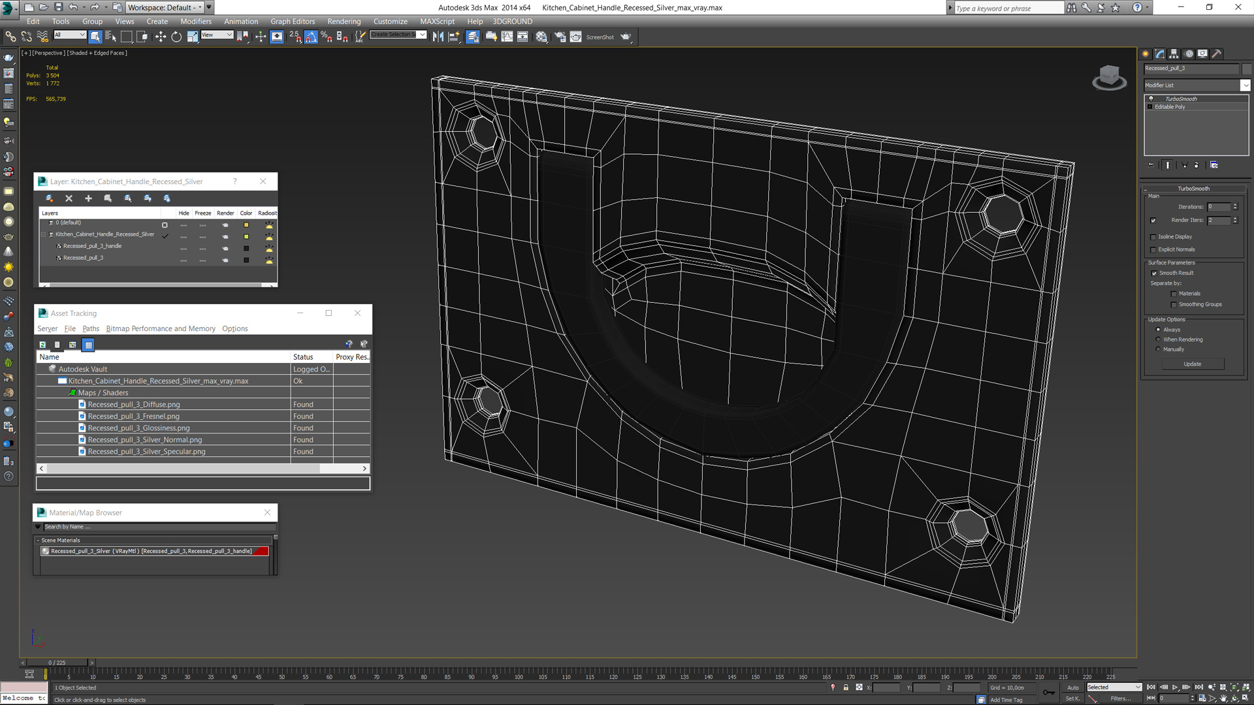Click Delete layer X icon in Layer dialog
1254x705 pixels.
pyautogui.click(x=69, y=198)
